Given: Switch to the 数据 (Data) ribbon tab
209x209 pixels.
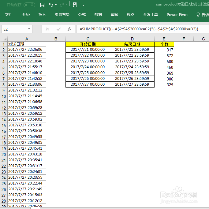Looking at the screenshot, I should (98, 14).
